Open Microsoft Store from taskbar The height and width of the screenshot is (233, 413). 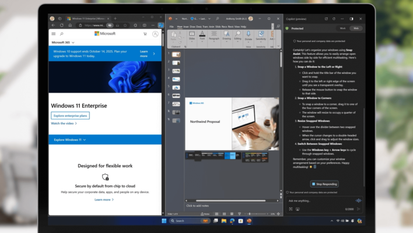240,221
